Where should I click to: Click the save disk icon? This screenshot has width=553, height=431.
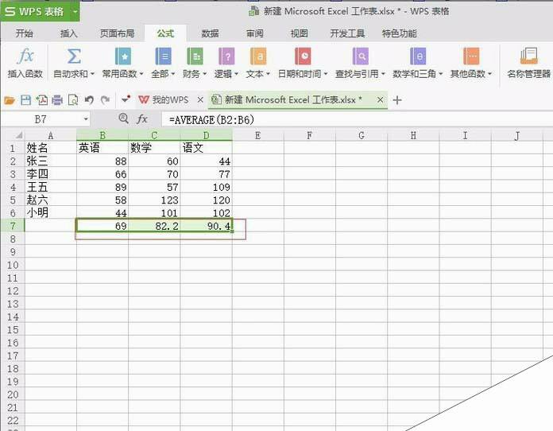click(25, 100)
